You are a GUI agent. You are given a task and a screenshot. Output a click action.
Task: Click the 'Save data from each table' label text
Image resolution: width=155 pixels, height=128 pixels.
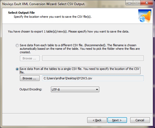coord(80,49)
